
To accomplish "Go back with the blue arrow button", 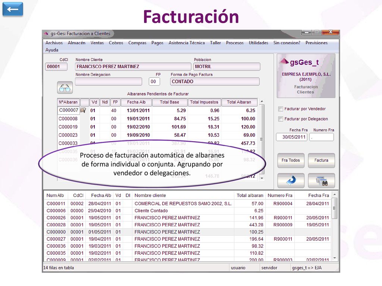I will pyautogui.click(x=13, y=9).
